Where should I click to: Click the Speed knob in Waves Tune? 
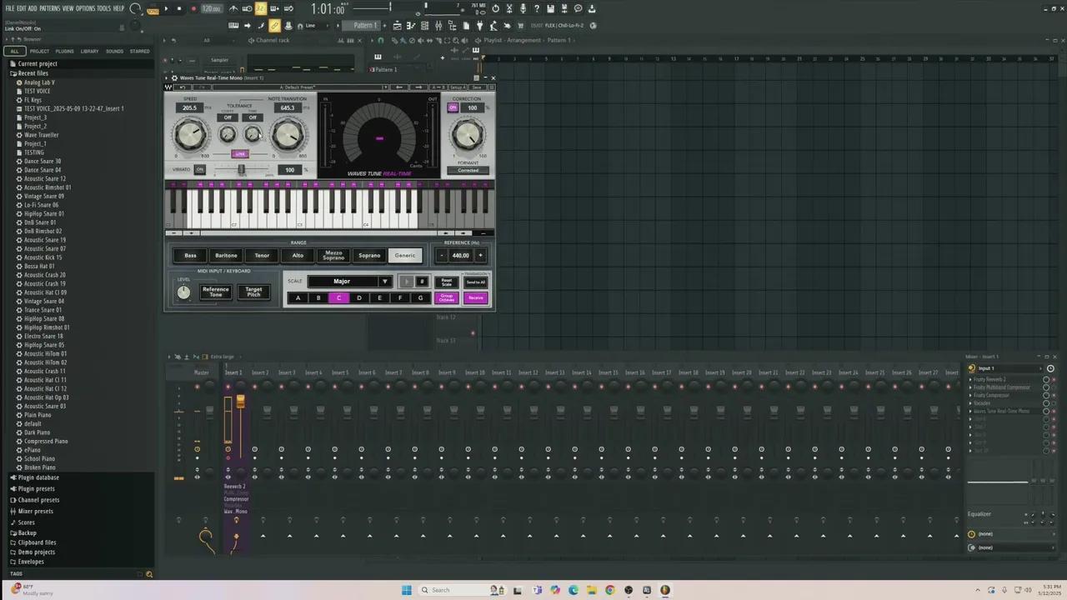click(x=190, y=134)
